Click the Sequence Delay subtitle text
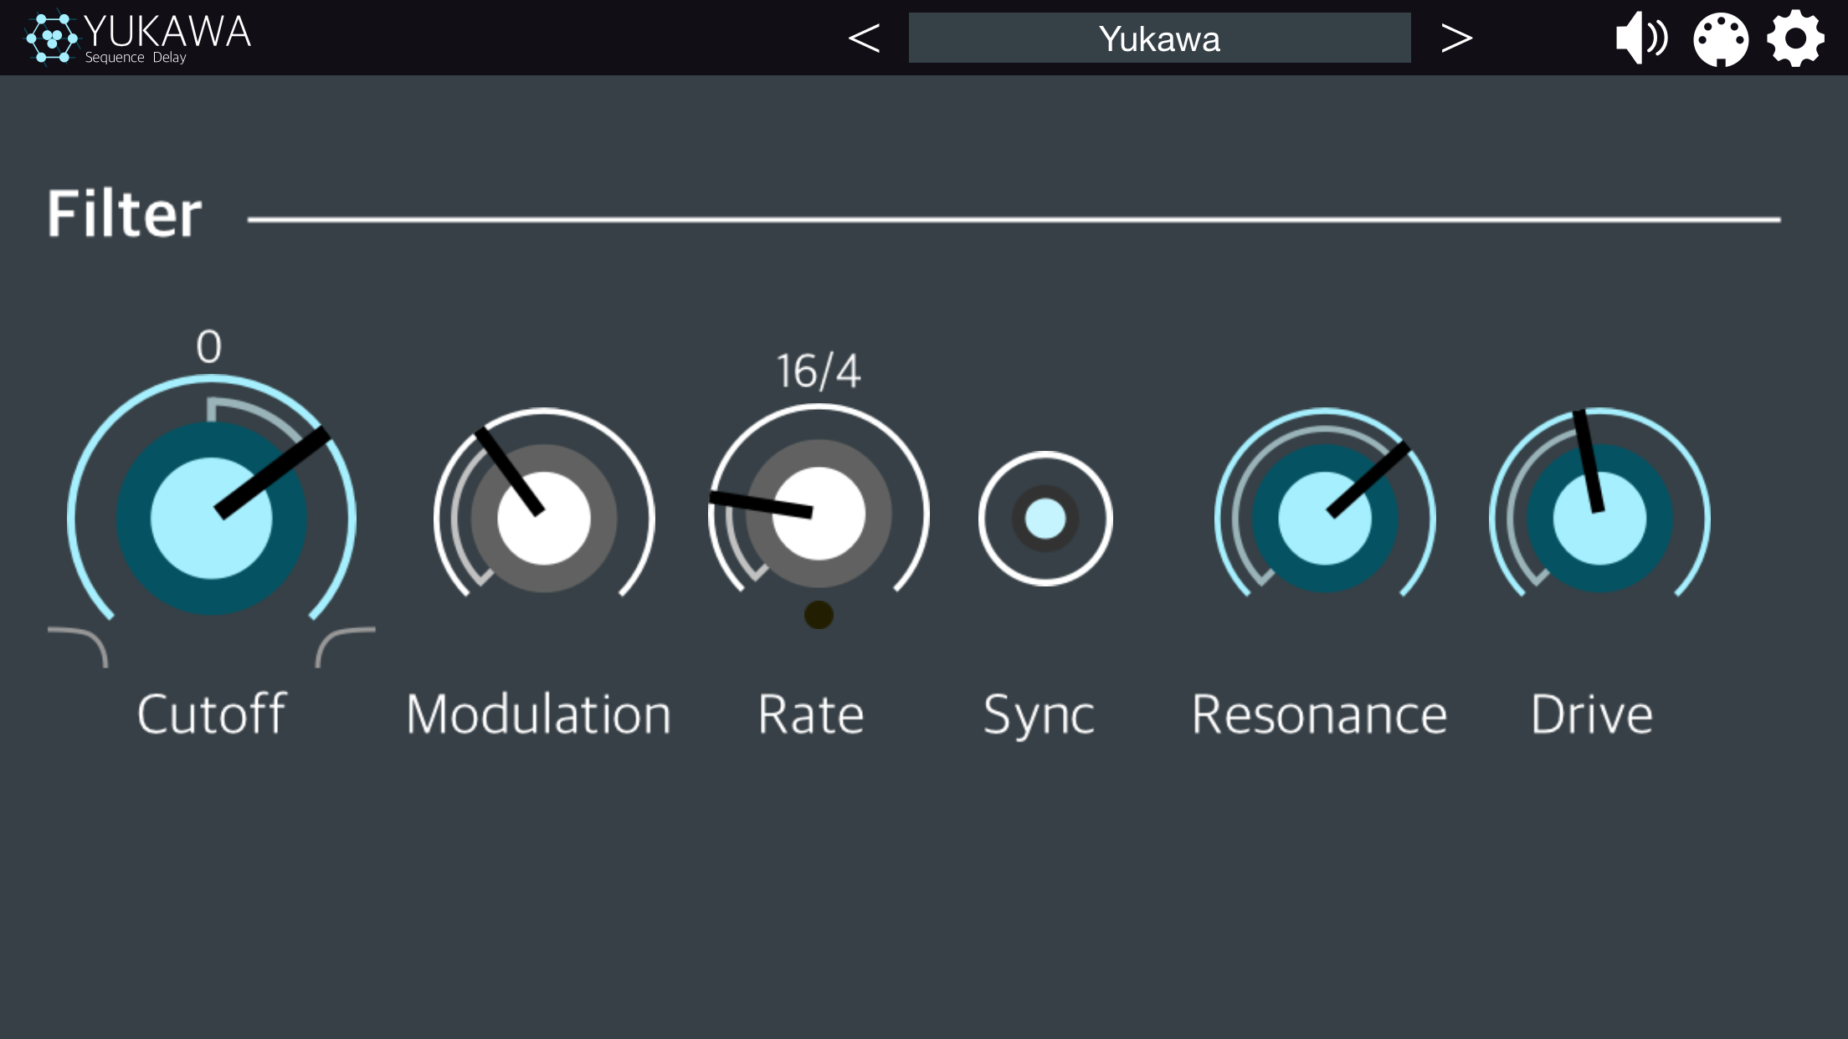Screen dimensions: 1848x1039 coord(136,59)
